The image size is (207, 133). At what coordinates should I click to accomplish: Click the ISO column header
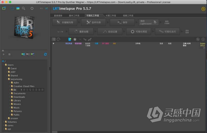114,43
